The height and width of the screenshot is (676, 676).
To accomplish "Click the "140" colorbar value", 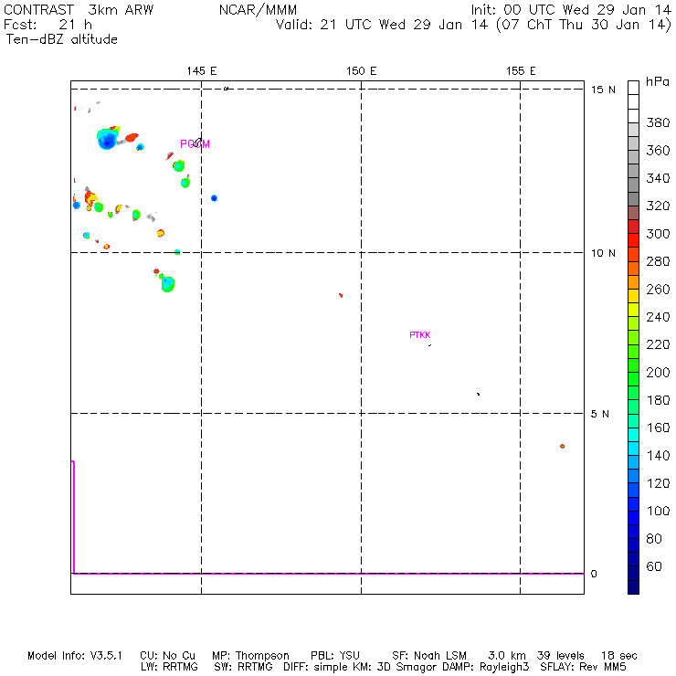I will (x=658, y=455).
